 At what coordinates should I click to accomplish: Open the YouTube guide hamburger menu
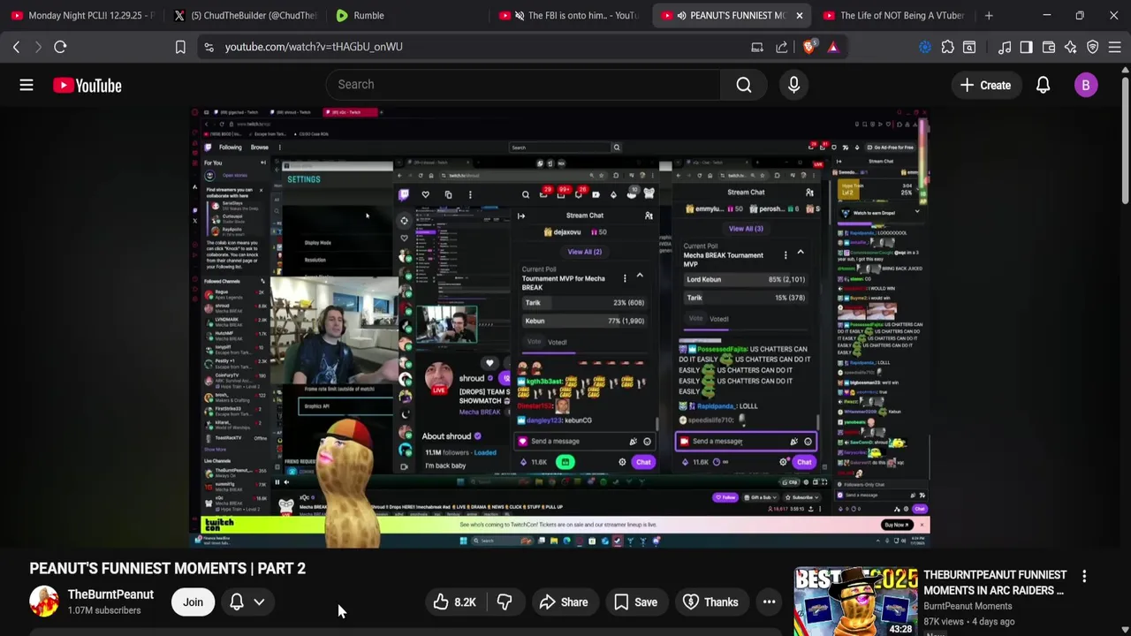27,86
